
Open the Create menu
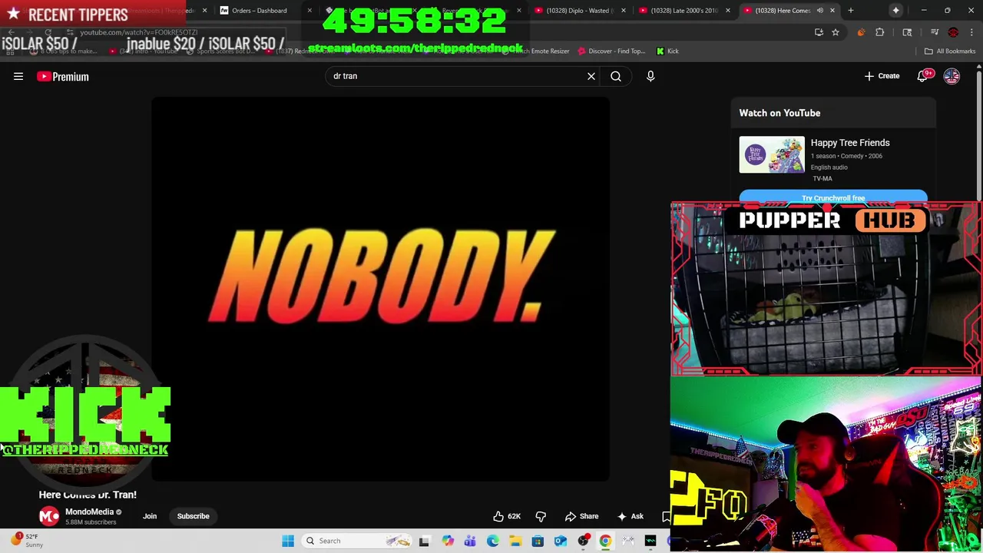tap(882, 76)
